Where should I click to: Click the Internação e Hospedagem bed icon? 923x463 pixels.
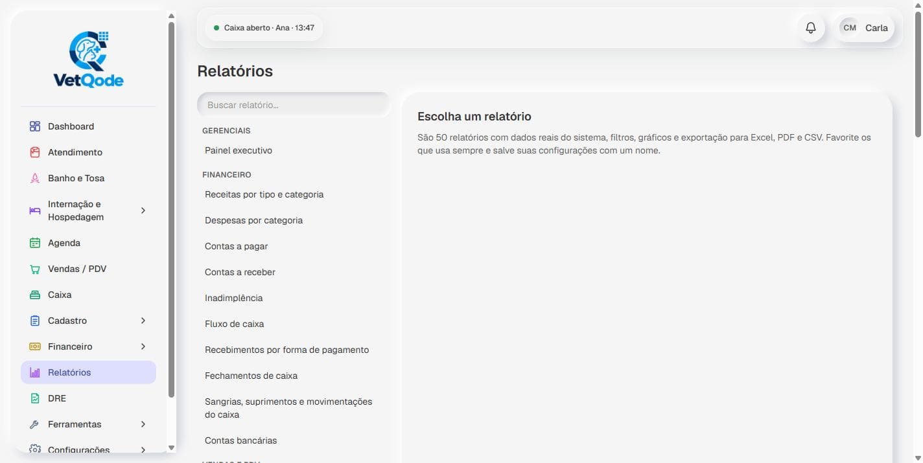click(35, 210)
